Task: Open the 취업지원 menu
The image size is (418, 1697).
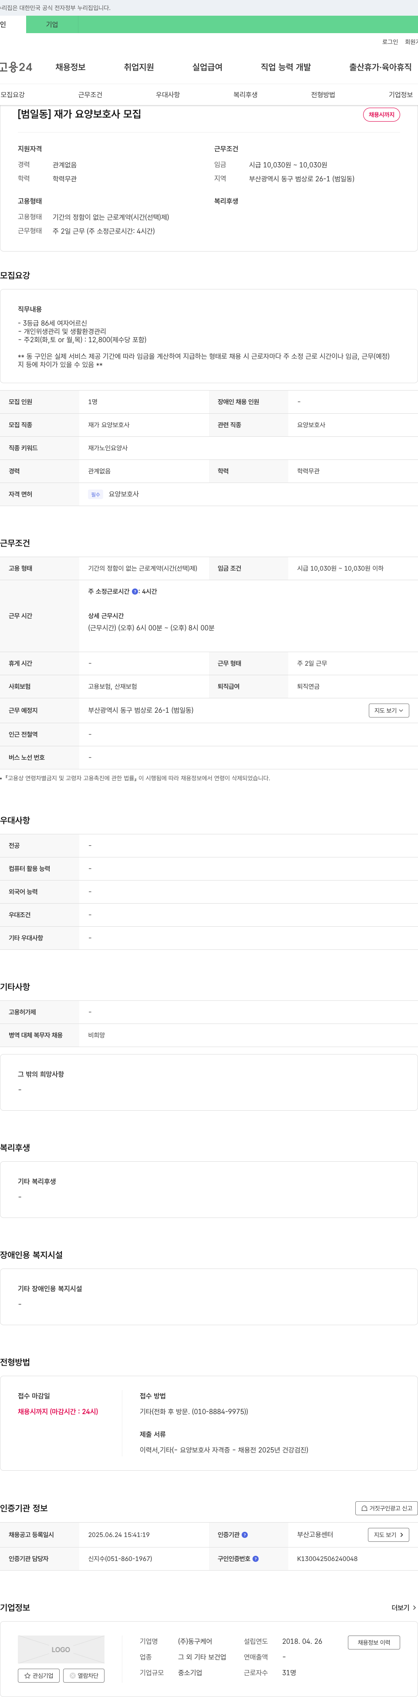Action: point(139,67)
